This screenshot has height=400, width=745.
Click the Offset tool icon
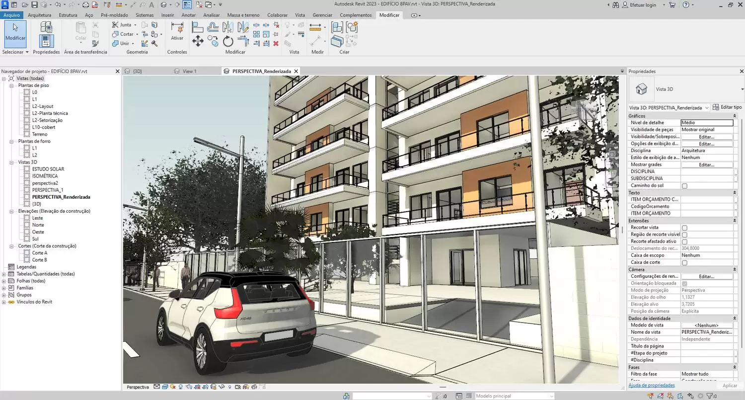point(213,27)
